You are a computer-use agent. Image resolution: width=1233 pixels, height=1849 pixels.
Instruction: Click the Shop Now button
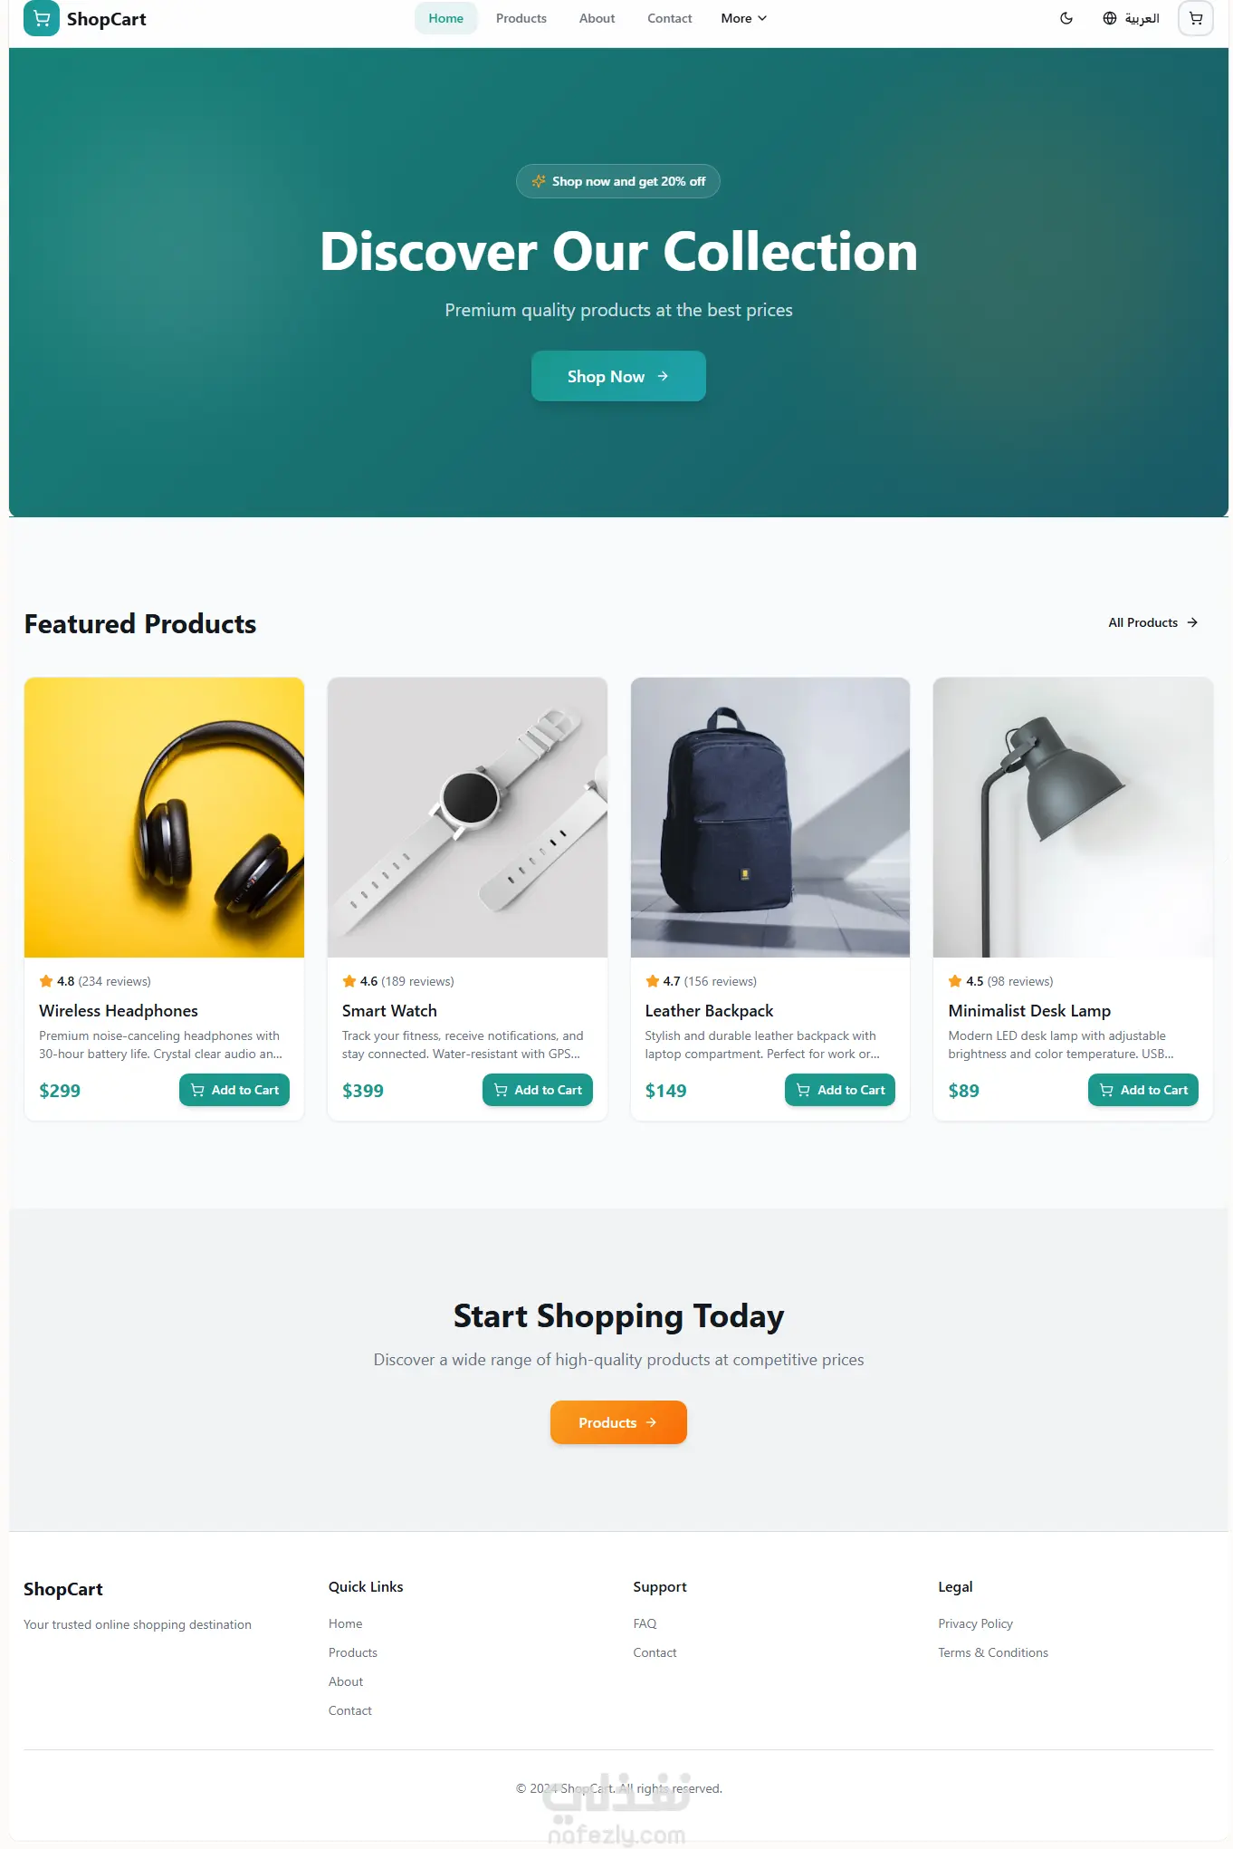click(x=618, y=376)
